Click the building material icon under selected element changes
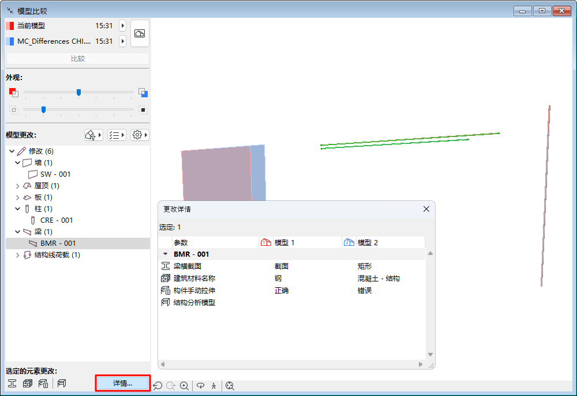 (x=28, y=383)
